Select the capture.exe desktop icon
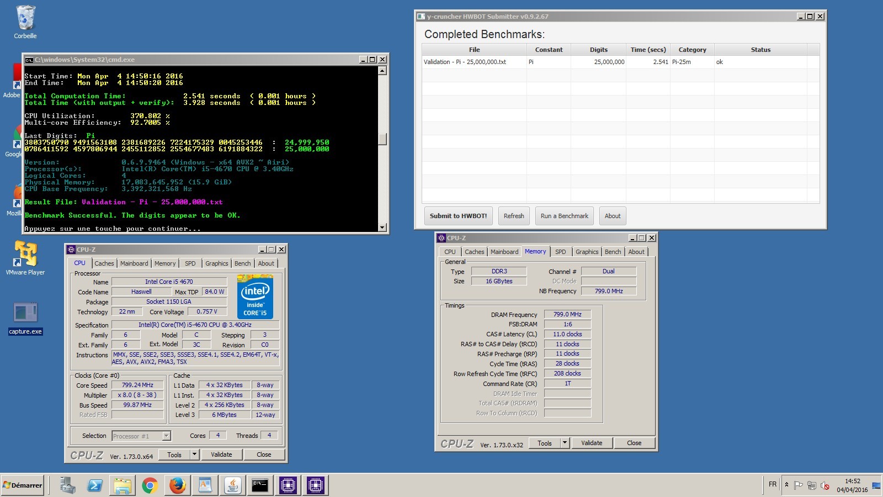883x497 pixels. click(x=25, y=318)
